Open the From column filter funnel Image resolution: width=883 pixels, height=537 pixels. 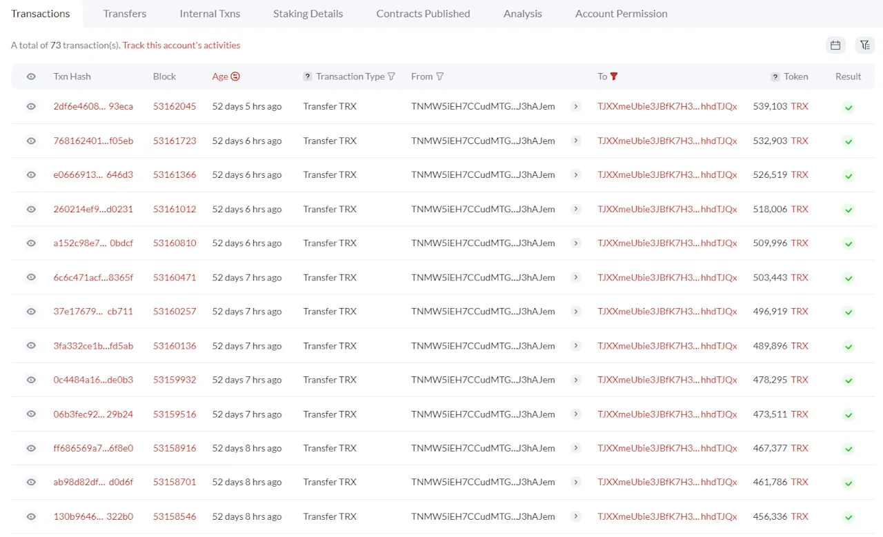point(440,77)
